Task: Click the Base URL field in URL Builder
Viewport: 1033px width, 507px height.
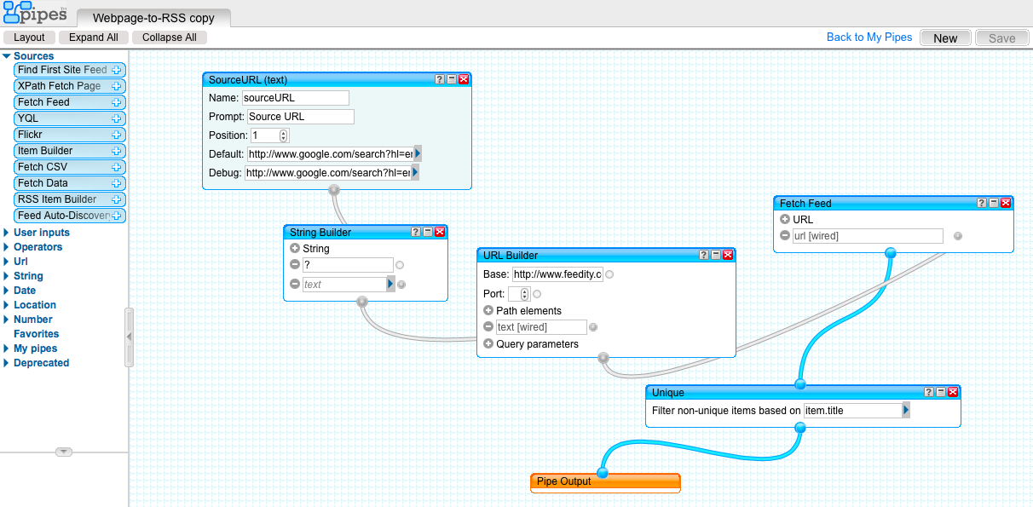Action: coord(557,274)
